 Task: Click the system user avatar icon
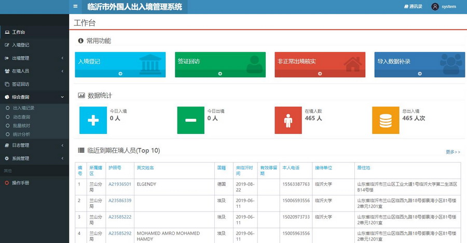[x=435, y=7]
